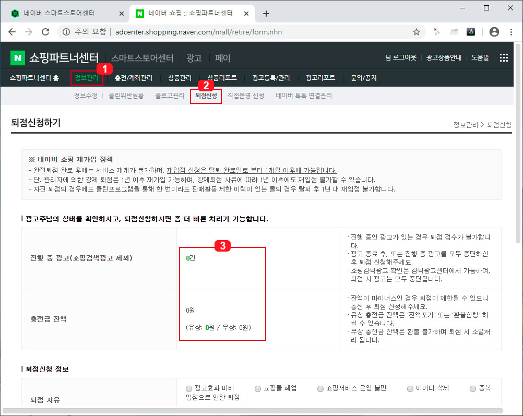
Task: Select the 쇼핑서비스 운영 불만 radio option
Action: pos(320,389)
